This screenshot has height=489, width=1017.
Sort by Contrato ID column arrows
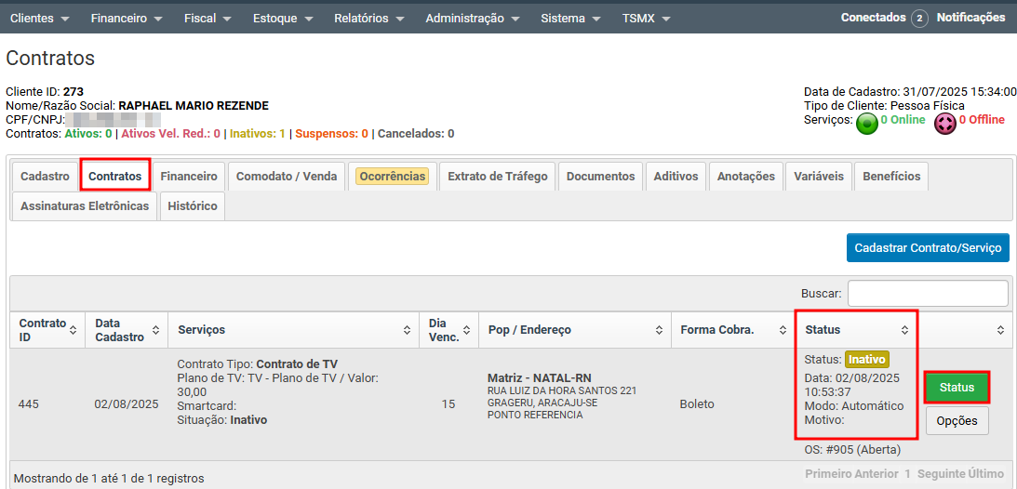73,330
